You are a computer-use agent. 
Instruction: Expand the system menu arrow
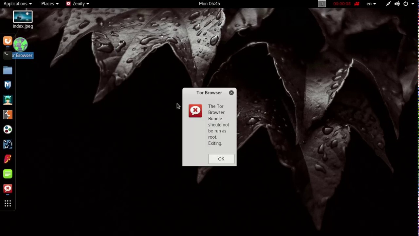coord(413,4)
